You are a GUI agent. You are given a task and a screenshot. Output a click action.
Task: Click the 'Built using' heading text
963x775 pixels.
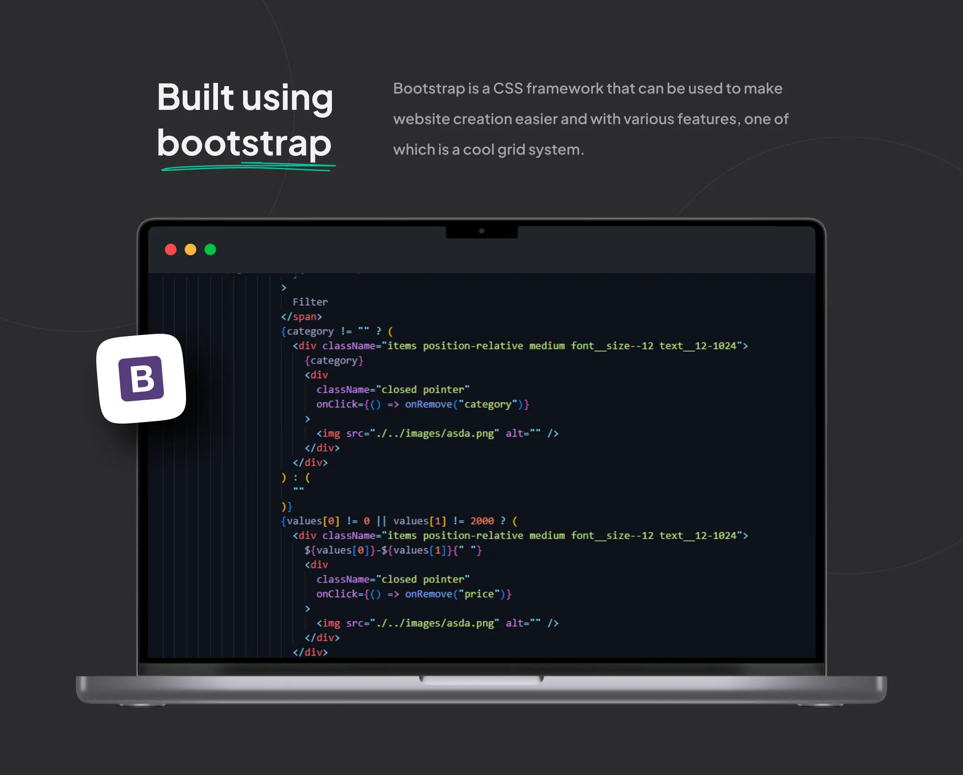coord(245,97)
